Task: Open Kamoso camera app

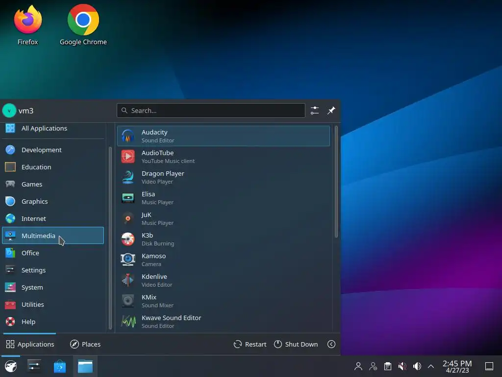Action: click(x=224, y=260)
